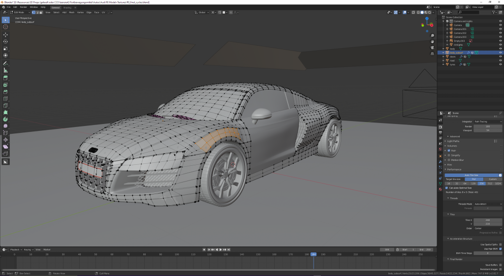
Task: Open the Integrator Path Tracing dropdown
Action: tap(487, 121)
